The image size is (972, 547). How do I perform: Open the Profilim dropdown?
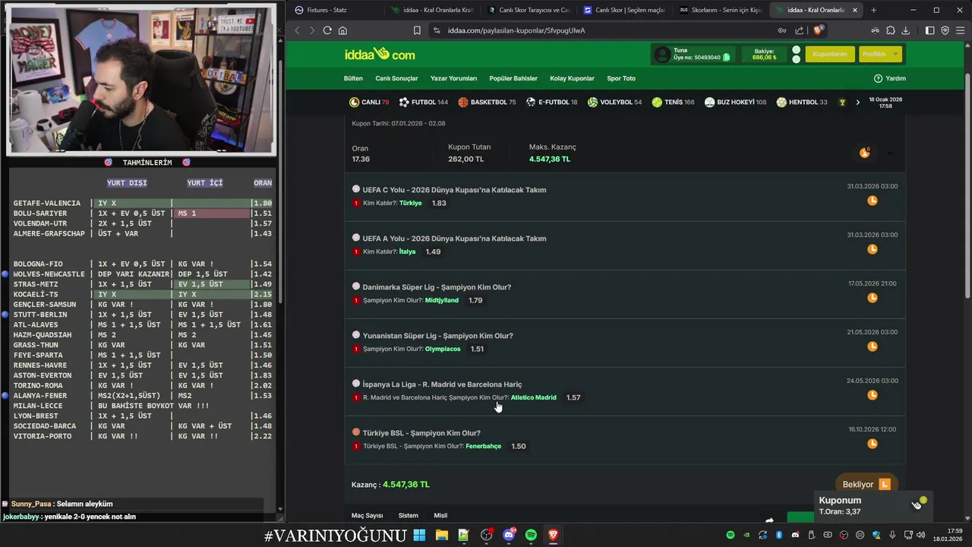click(880, 54)
